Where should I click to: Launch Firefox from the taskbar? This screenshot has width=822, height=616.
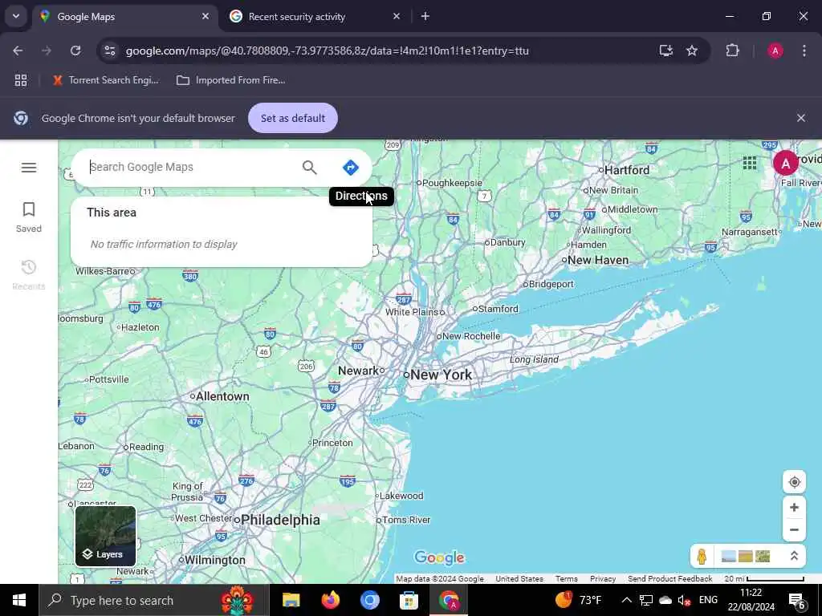tap(330, 600)
